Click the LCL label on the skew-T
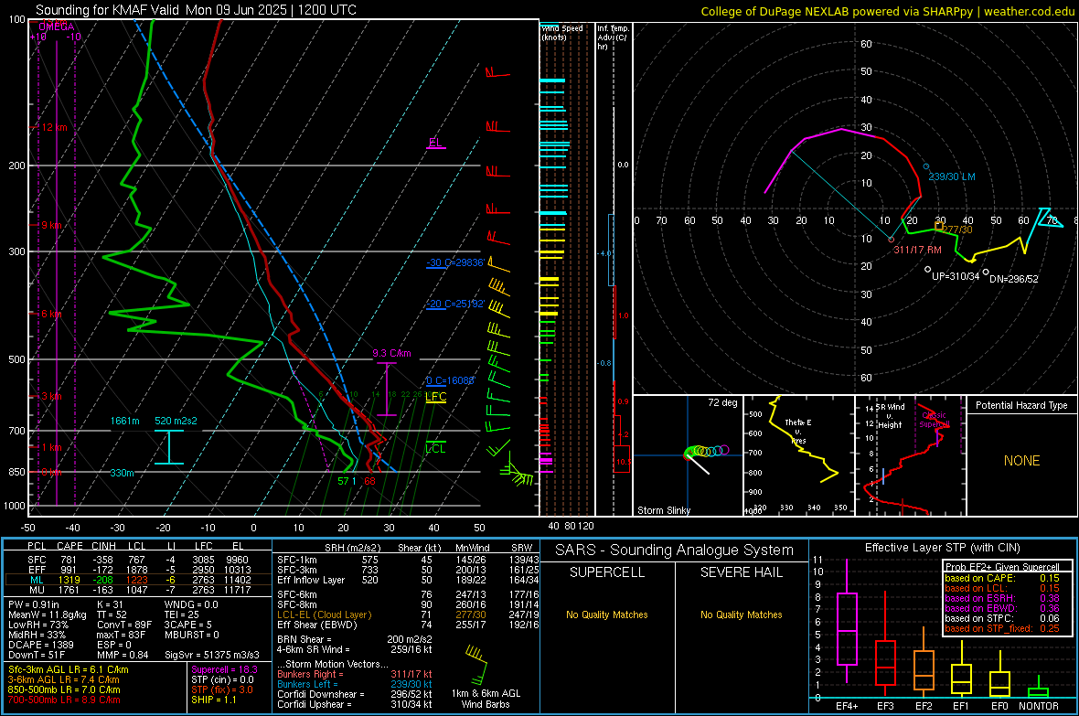Viewport: 1079px width, 716px height. [x=435, y=448]
